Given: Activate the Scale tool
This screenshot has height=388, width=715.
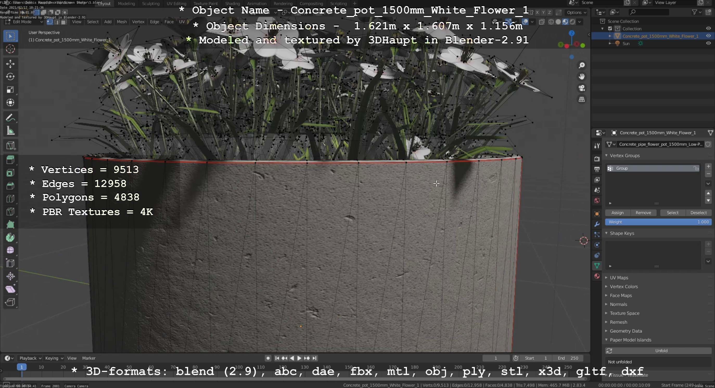Looking at the screenshot, I should pos(10,89).
